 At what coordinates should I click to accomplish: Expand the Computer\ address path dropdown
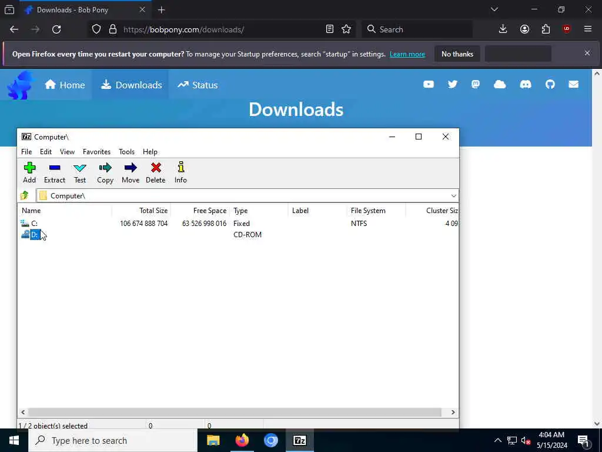point(453,195)
